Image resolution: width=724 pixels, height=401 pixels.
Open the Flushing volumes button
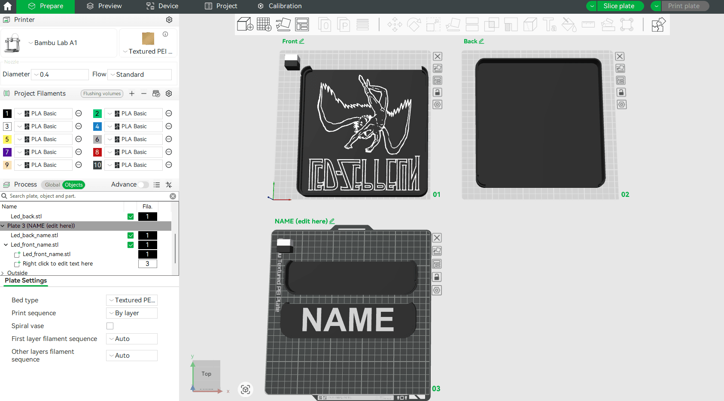click(x=102, y=93)
